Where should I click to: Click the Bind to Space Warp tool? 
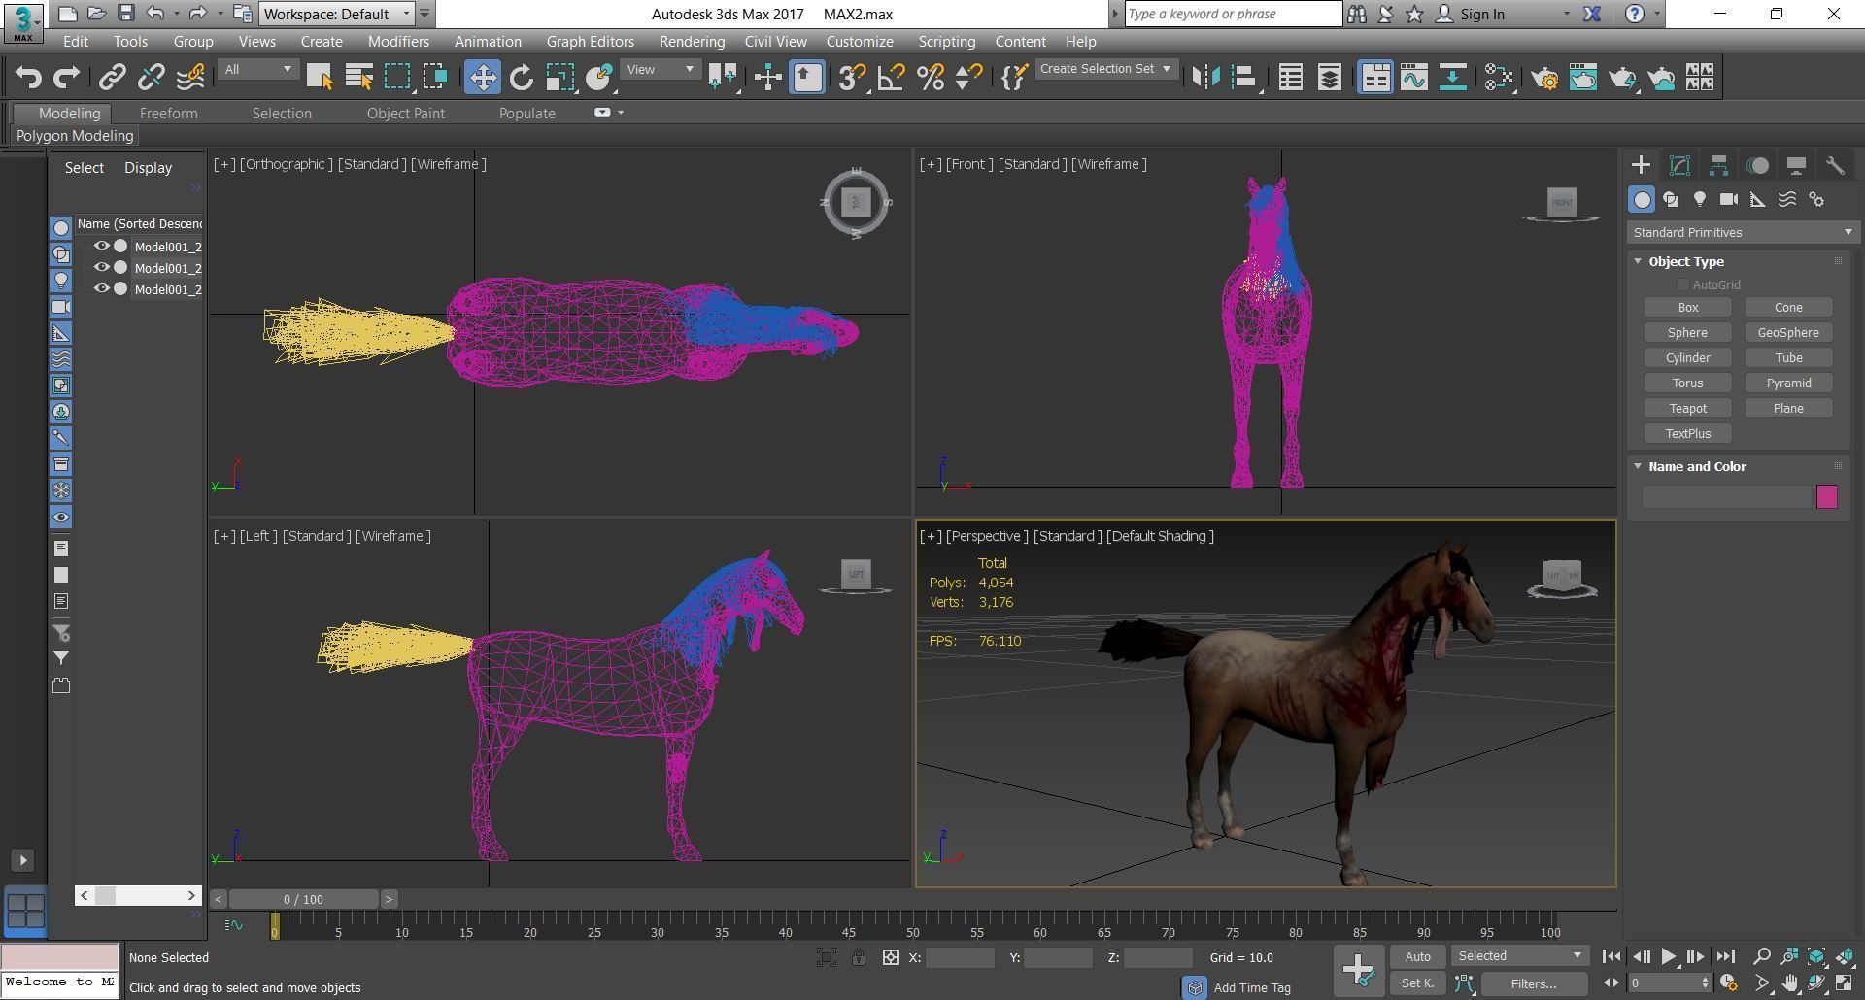pyautogui.click(x=190, y=78)
